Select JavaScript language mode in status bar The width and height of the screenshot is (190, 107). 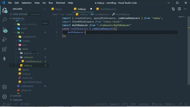coord(144,104)
